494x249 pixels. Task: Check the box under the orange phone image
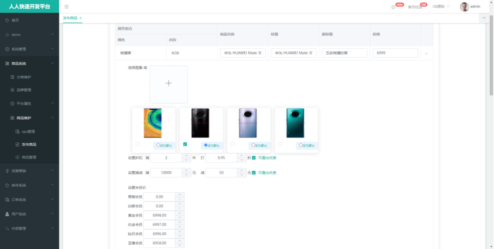(137, 144)
